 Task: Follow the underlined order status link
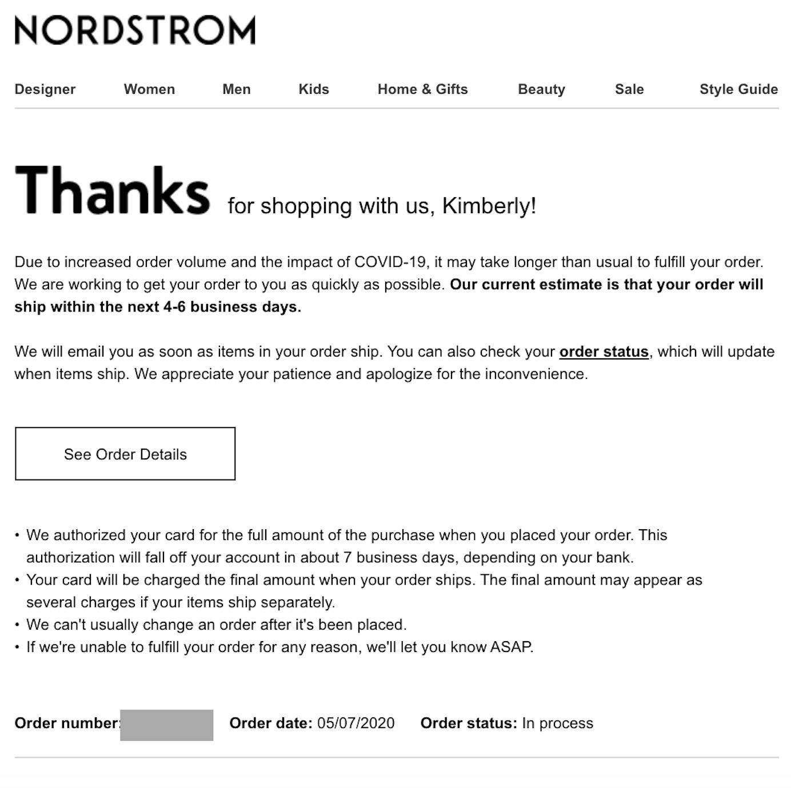(x=604, y=351)
